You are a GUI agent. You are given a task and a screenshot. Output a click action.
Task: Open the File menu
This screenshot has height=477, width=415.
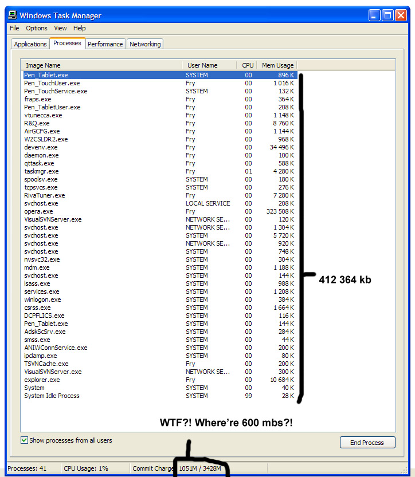(x=14, y=28)
